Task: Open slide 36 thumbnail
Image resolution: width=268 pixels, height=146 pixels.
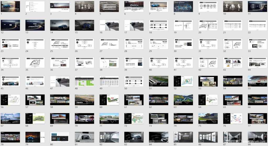Action: [60, 63]
